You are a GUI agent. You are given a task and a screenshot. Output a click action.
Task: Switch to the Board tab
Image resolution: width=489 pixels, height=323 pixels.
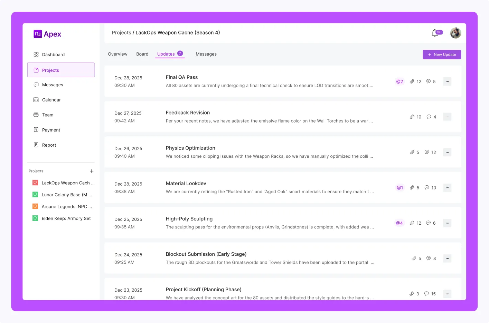click(x=142, y=54)
